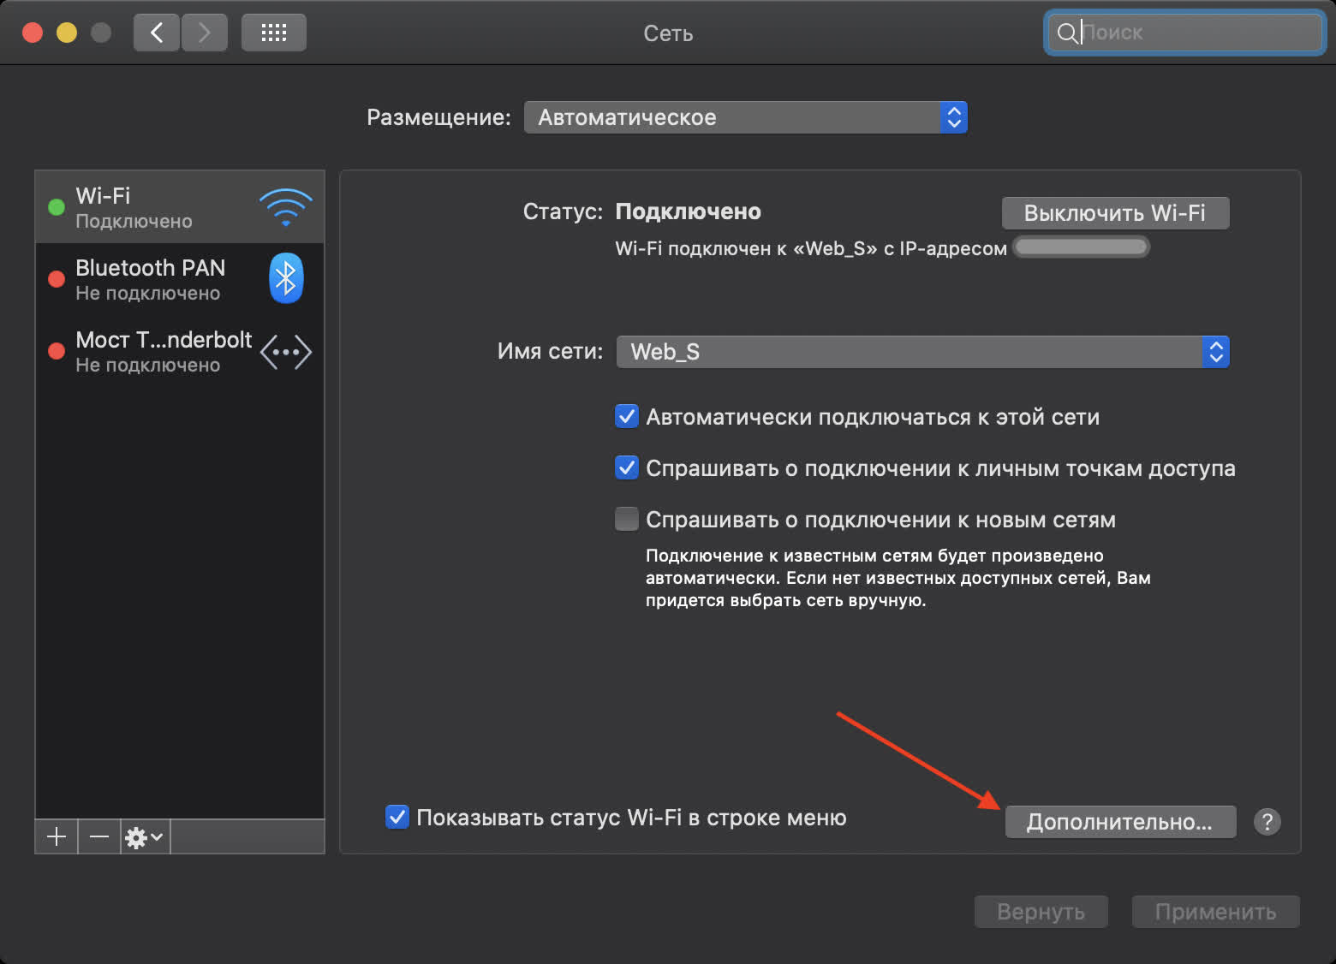Open "Дополнительно..." advanced settings
This screenshot has height=964, width=1336.
(x=1119, y=822)
